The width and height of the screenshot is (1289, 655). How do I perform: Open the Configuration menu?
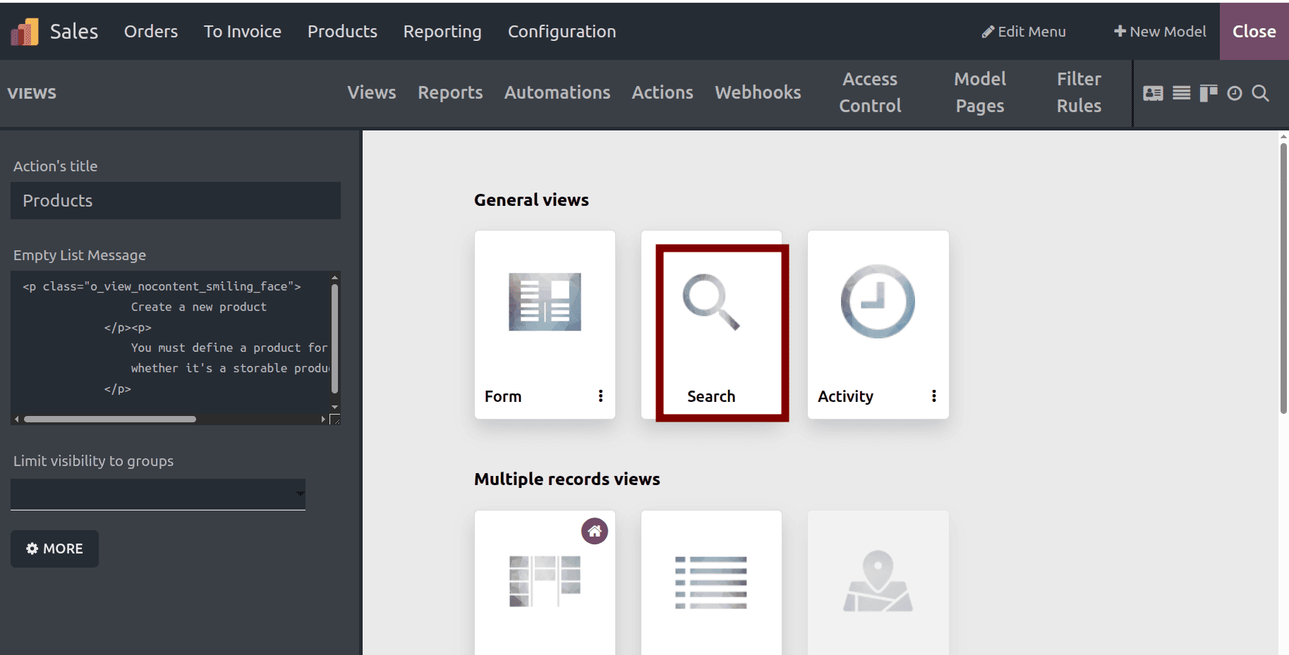click(x=562, y=32)
